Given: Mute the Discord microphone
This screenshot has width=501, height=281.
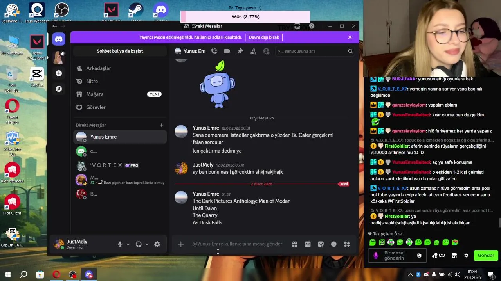Looking at the screenshot, I should [120, 244].
